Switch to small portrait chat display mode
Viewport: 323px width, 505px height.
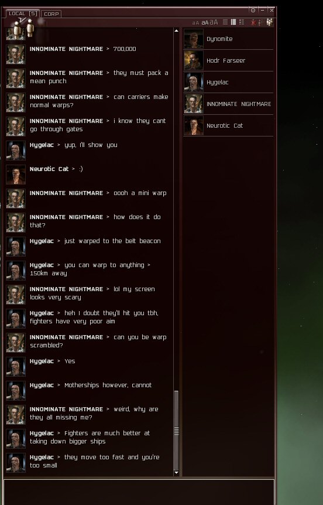[233, 22]
